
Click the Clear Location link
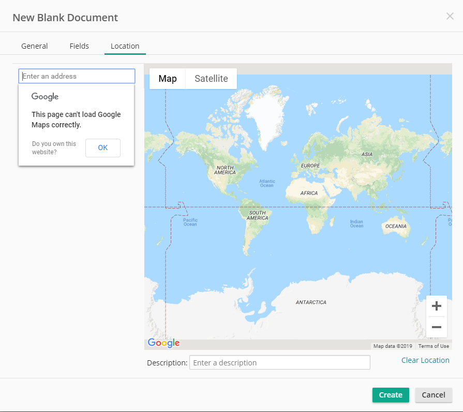click(425, 360)
